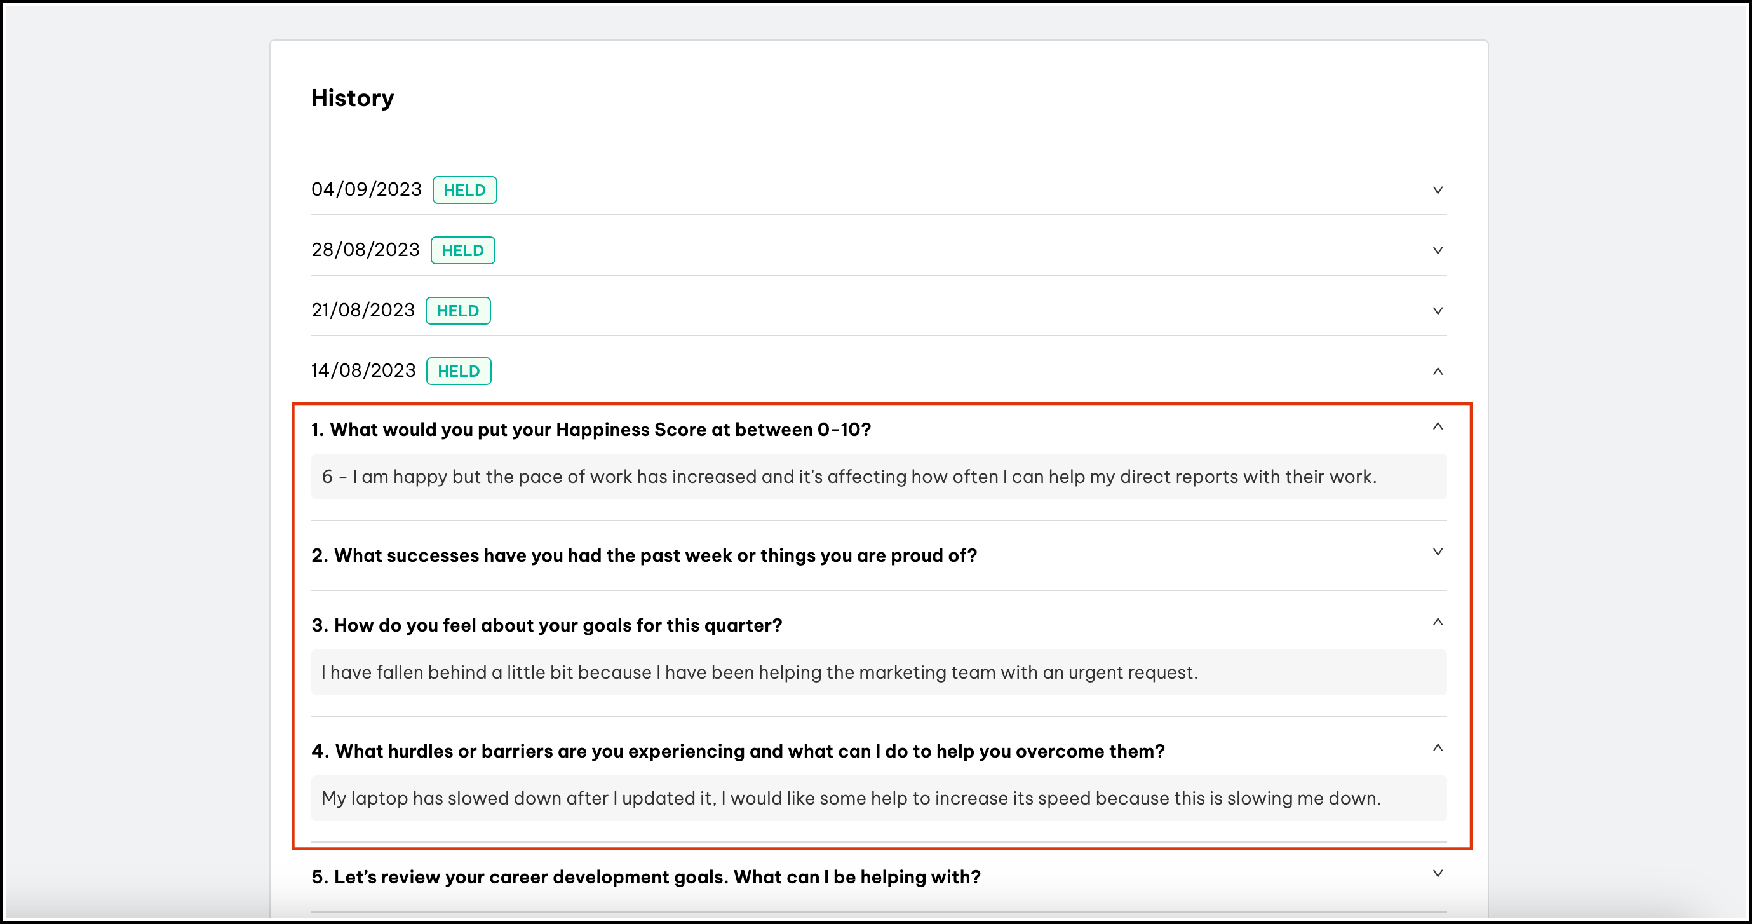Click the HELD badge next to 28/08/2023
The height and width of the screenshot is (924, 1752).
point(462,250)
